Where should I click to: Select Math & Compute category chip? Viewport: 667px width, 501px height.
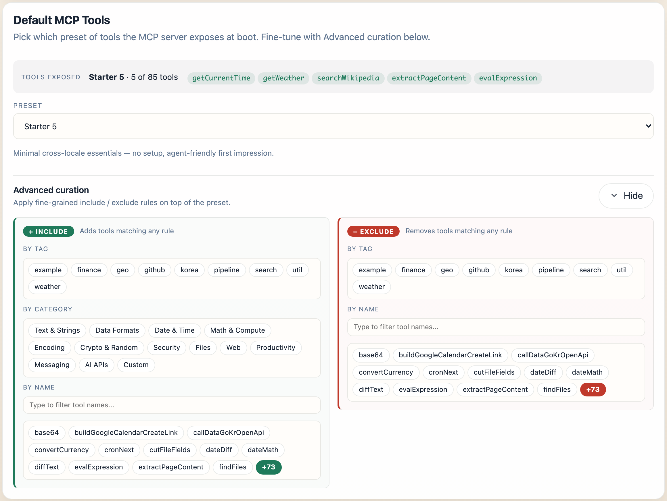click(237, 330)
